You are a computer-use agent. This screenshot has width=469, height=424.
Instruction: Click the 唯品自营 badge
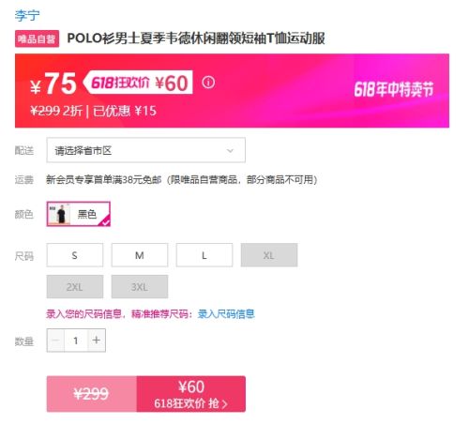(37, 38)
